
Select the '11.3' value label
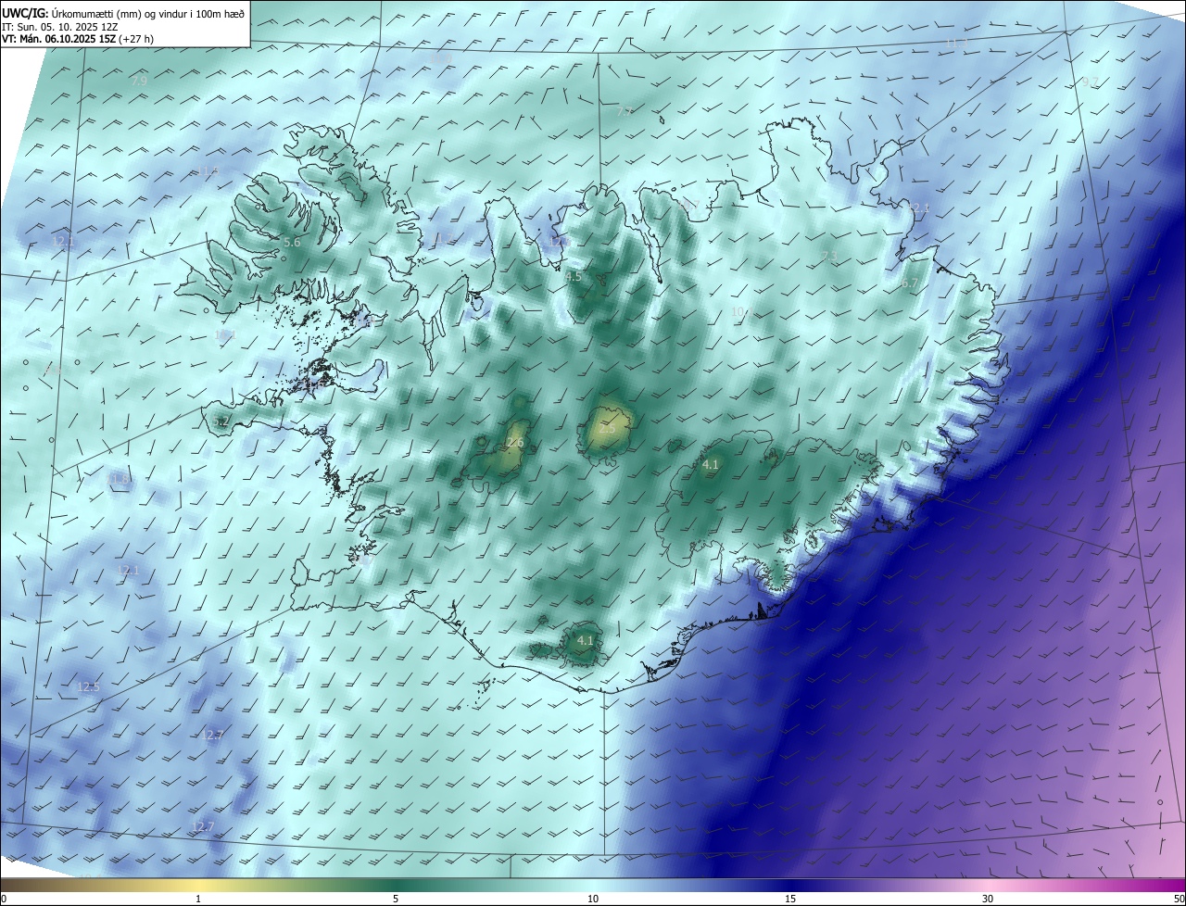tap(955, 43)
